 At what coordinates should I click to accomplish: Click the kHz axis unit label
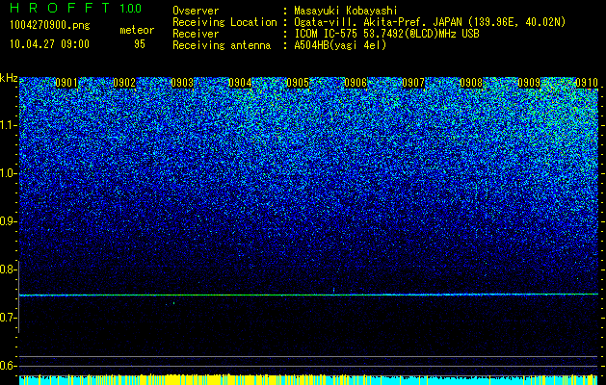tap(9, 78)
